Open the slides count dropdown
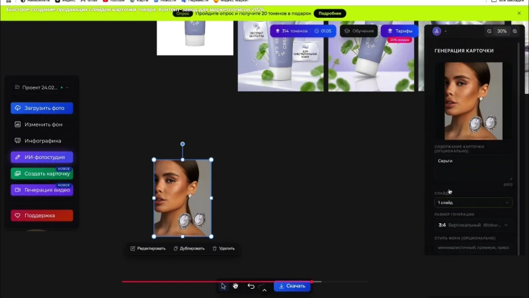Screen dimensions: 529x298 point(473,203)
